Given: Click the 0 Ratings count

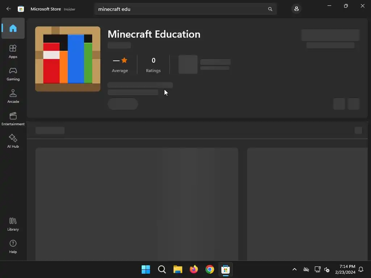Looking at the screenshot, I should [153, 64].
